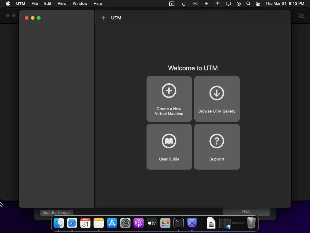Open Terminal from the Dock
Screen dimensions: 310x233
[179, 223]
